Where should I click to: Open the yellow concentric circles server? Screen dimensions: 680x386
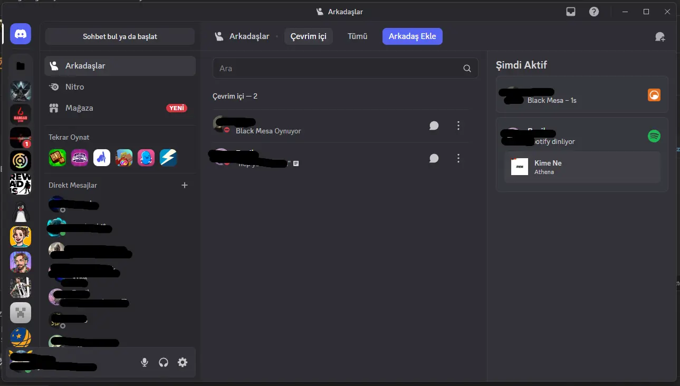coord(21,161)
